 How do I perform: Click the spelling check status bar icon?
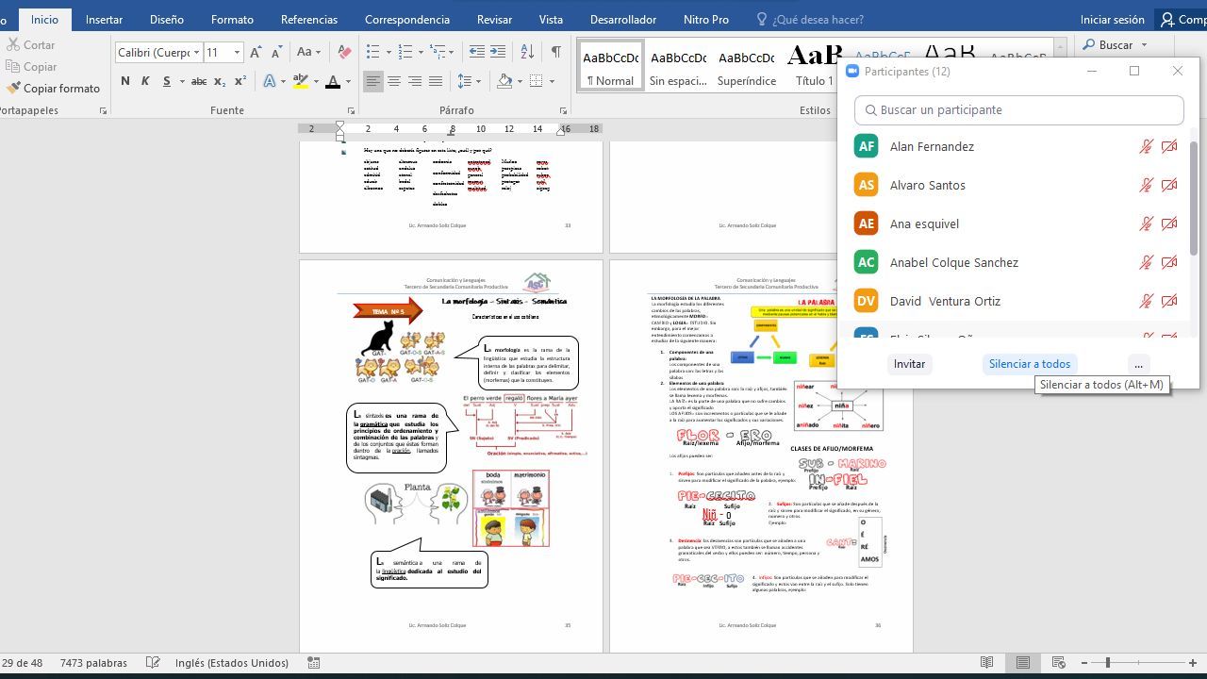pos(153,663)
